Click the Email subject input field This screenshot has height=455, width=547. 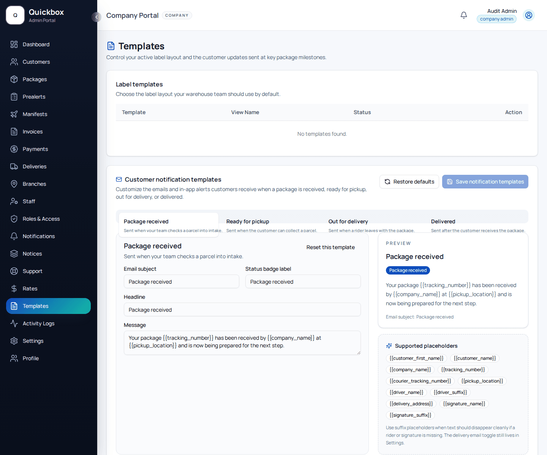(x=181, y=281)
